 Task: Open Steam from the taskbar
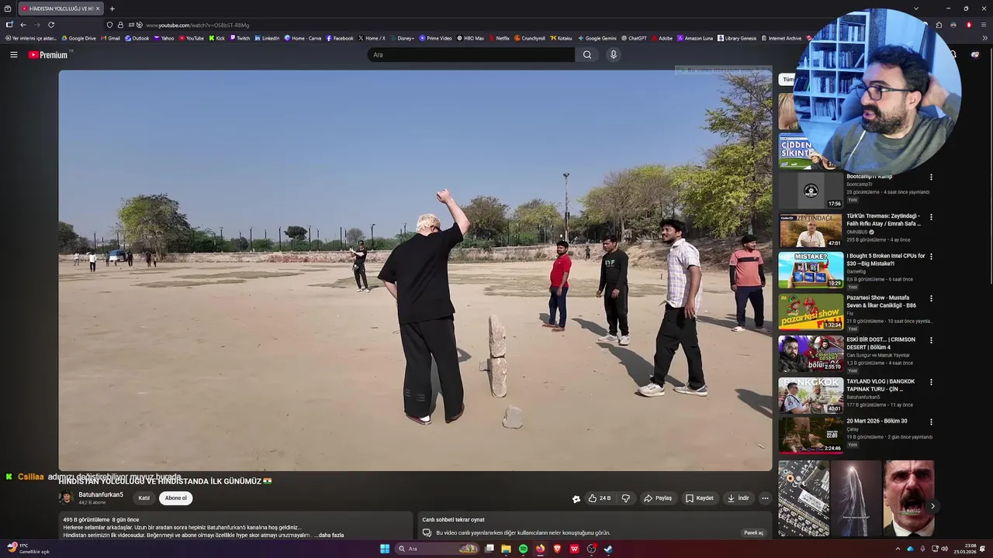point(608,549)
